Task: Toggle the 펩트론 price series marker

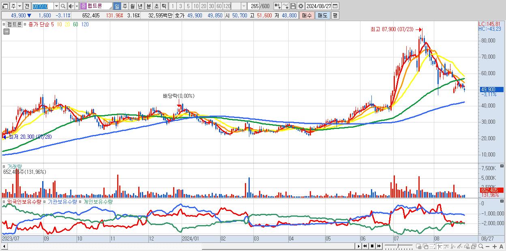Action: [x=4, y=24]
